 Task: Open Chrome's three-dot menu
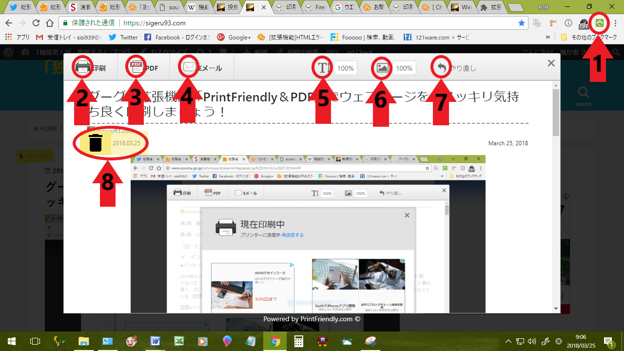(615, 23)
